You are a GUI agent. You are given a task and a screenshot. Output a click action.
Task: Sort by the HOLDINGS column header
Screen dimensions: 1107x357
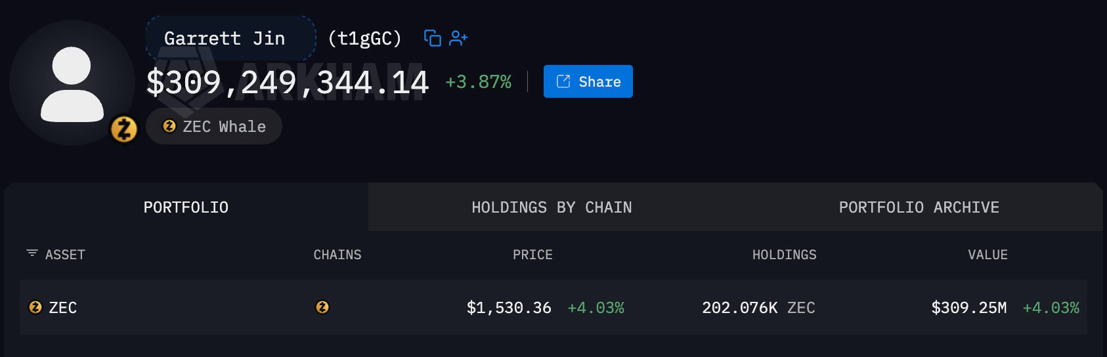[x=784, y=255]
